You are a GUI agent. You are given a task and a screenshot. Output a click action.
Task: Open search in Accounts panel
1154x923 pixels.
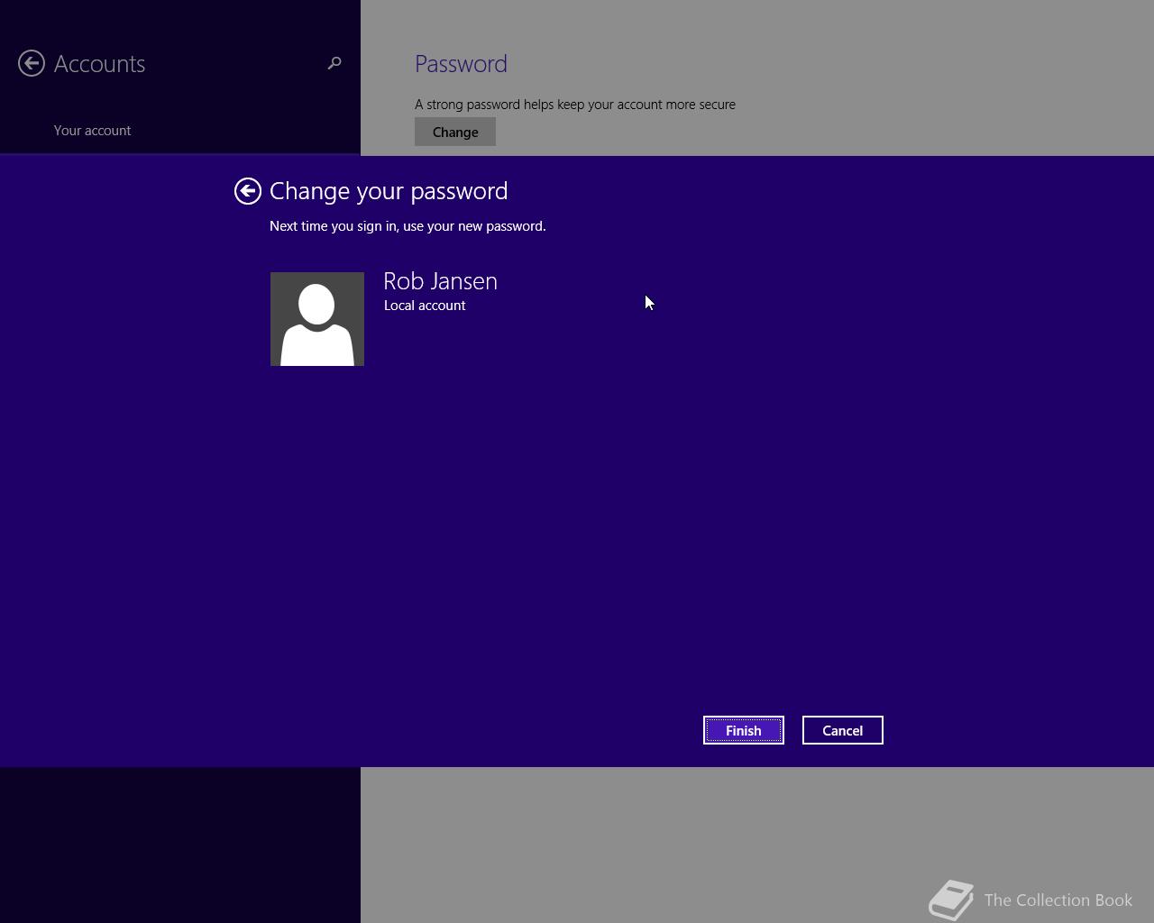(334, 63)
